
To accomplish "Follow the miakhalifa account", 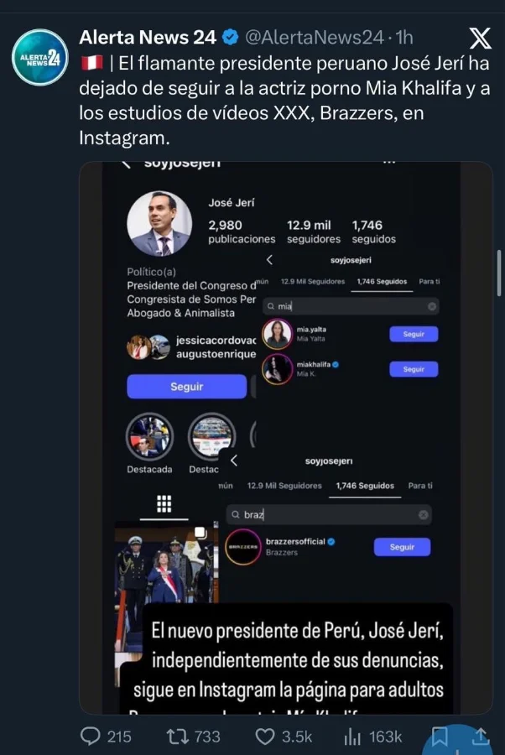I will point(414,369).
